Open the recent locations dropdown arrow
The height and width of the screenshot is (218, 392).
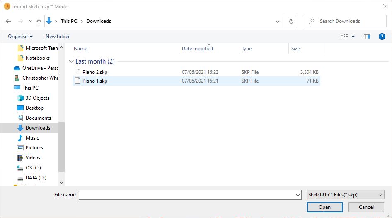coord(30,21)
